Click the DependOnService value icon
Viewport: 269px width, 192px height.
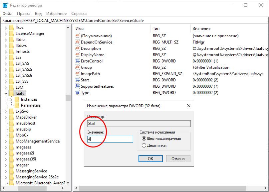77,42
